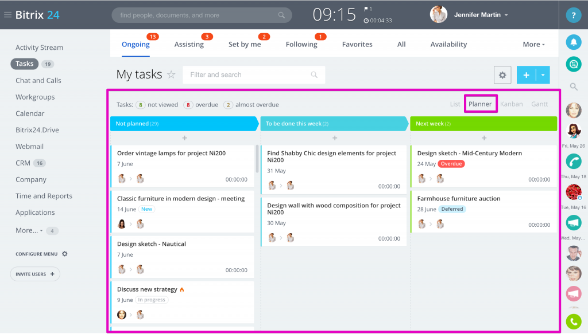Click the Filter and search field
Image resolution: width=588 pixels, height=334 pixels.
click(x=254, y=75)
